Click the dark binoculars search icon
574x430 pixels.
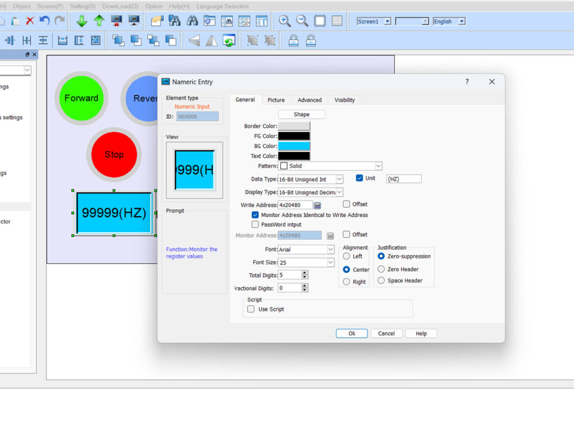pos(192,21)
